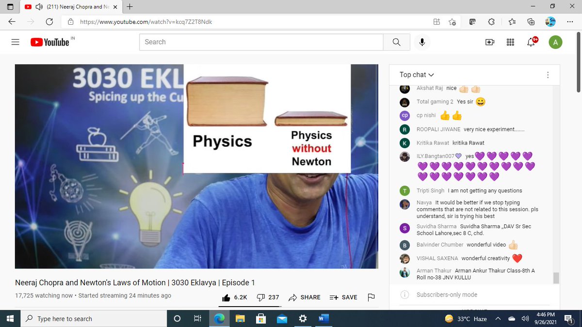Toggle the YouTube sidebar hamburger menu
The width and height of the screenshot is (582, 327).
pos(15,42)
